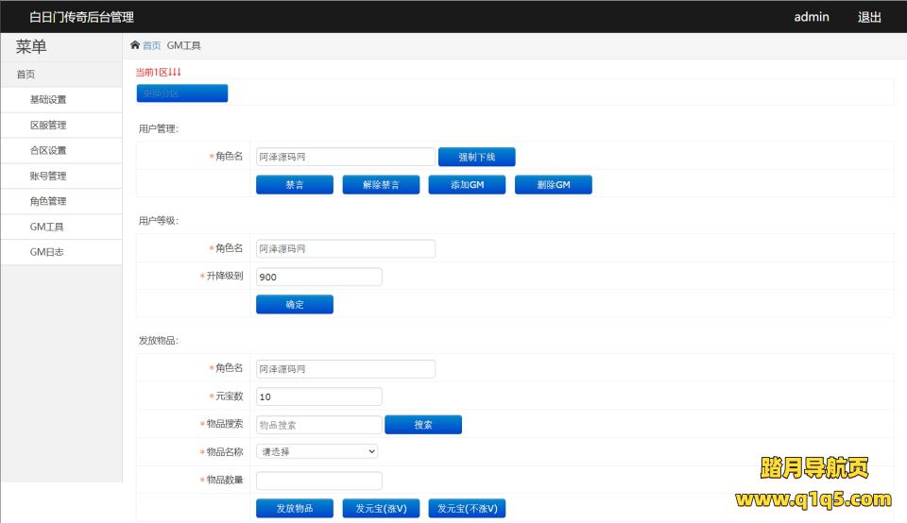Screen dimensions: 907x523
Task: Select 基础设置 in sidebar menu
Action: 48,100
